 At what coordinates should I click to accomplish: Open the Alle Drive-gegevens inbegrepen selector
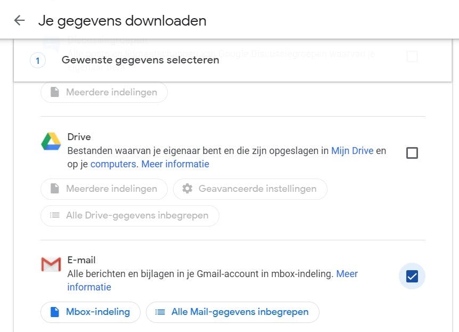(129, 215)
